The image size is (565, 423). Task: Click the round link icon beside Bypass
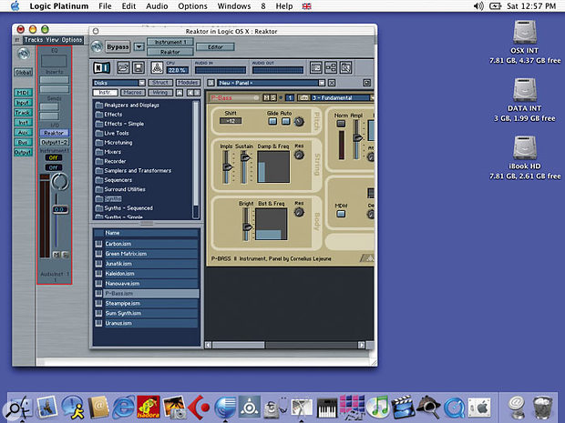click(x=97, y=46)
